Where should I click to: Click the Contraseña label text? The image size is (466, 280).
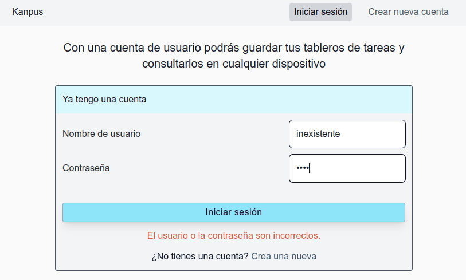(86, 168)
